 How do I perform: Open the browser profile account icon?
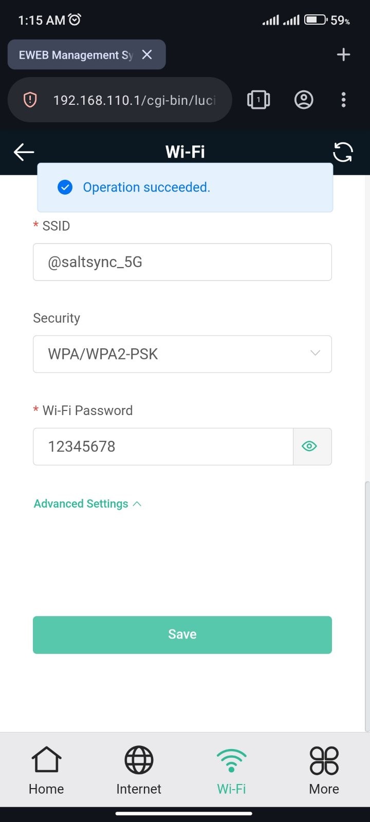304,100
